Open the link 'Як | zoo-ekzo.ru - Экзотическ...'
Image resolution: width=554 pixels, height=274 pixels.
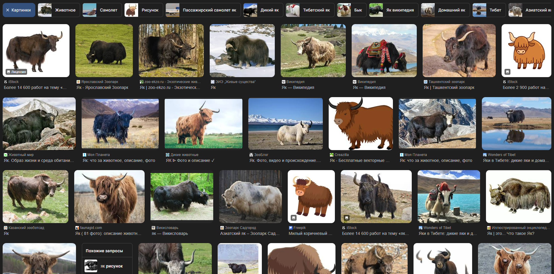tap(170, 87)
